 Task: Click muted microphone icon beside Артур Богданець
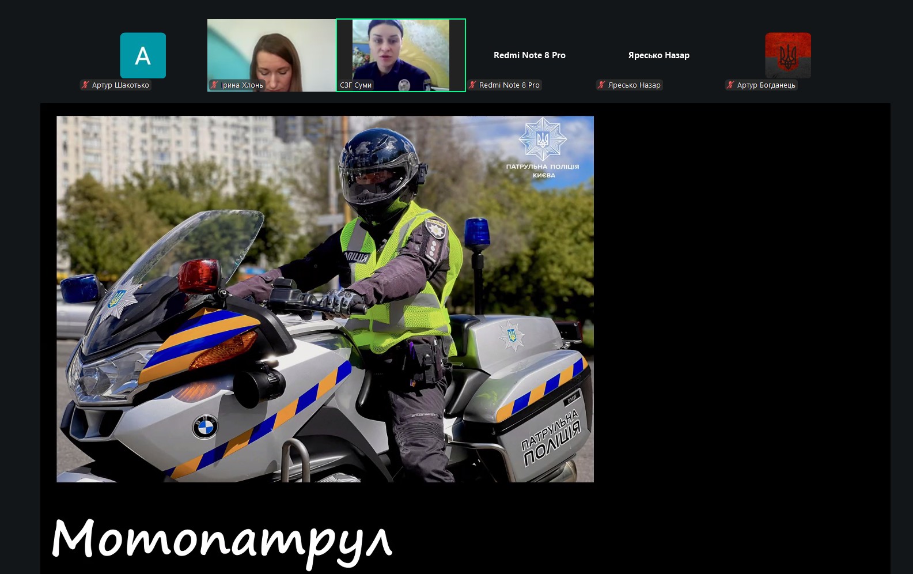pyautogui.click(x=730, y=85)
